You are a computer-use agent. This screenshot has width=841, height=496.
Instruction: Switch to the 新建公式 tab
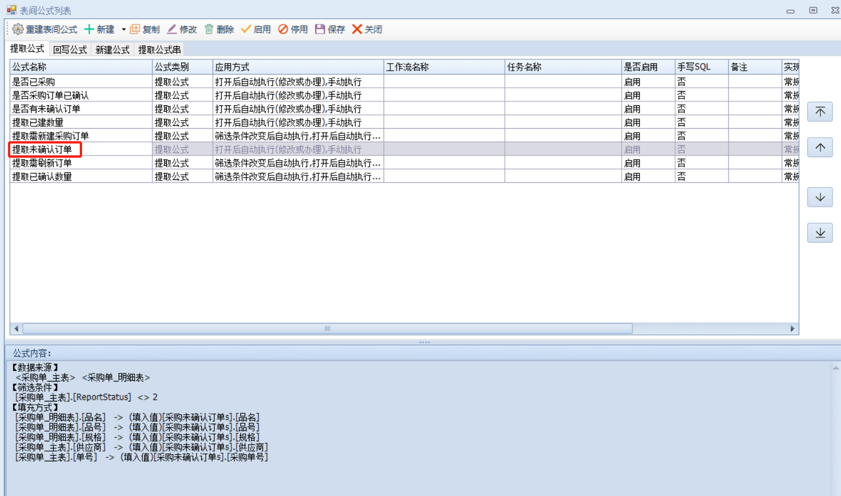tap(112, 50)
